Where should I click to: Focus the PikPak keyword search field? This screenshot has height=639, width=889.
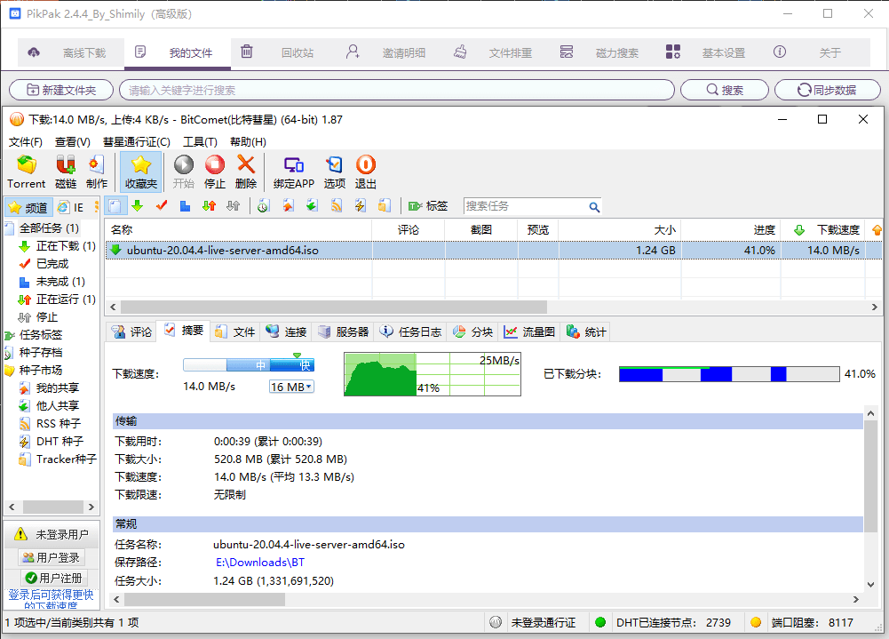(397, 90)
